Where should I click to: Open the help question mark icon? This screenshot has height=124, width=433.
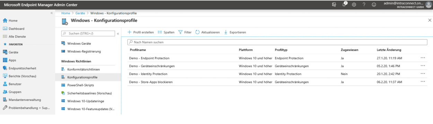pyautogui.click(x=364, y=5)
